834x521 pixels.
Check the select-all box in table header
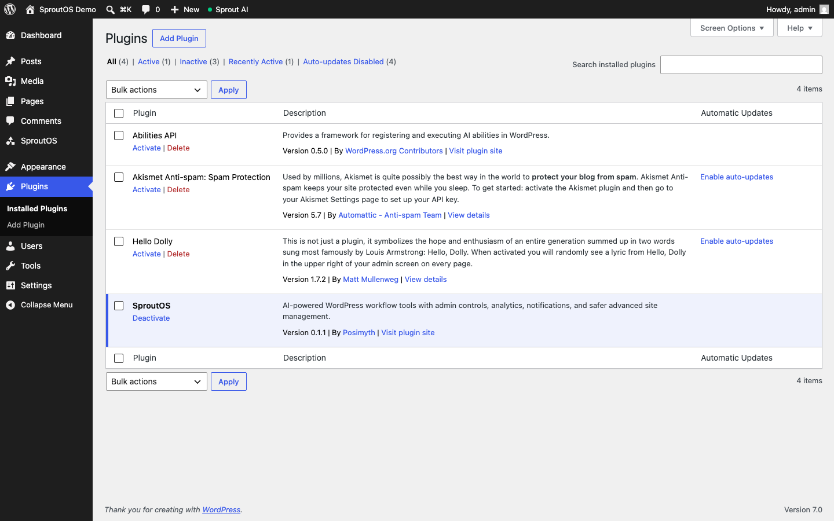click(119, 113)
